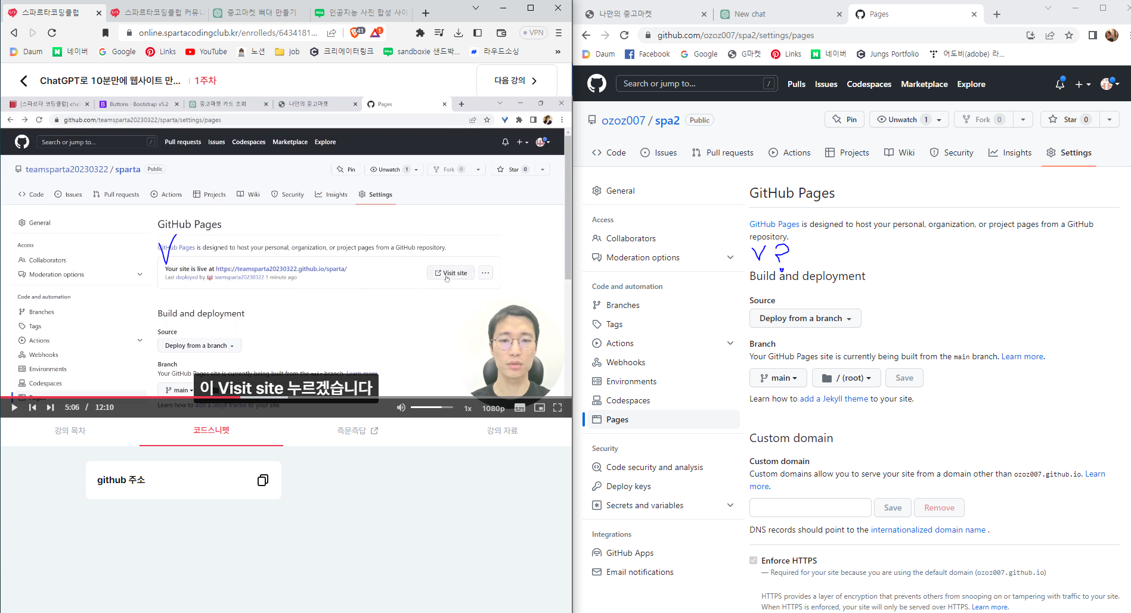Open General settings in sidebar
The image size is (1131, 613).
(x=664, y=191)
